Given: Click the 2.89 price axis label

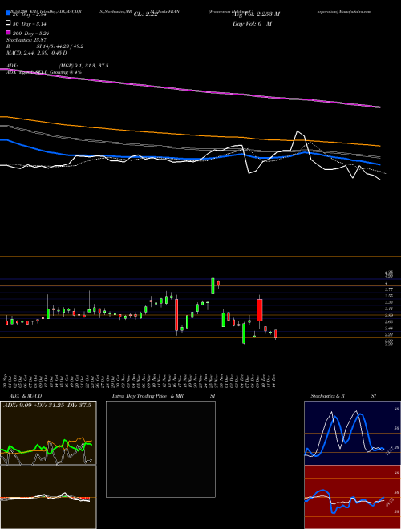Looking at the screenshot, I should (x=389, y=315).
